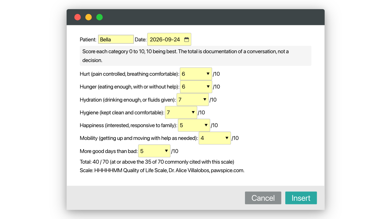Click the HHHHHMM Quality of Life Scale citation
Image resolution: width=391 pixels, height=219 pixels.
(162, 170)
